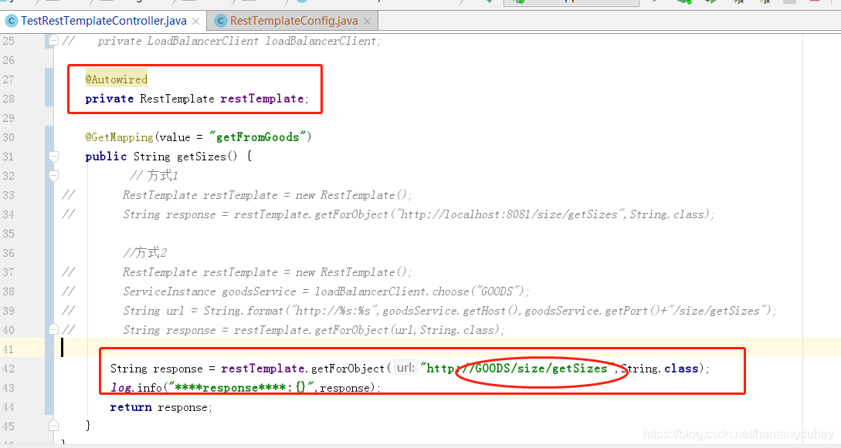
Task: Close the RestTemplateConfig.java tab
Action: 367,22
